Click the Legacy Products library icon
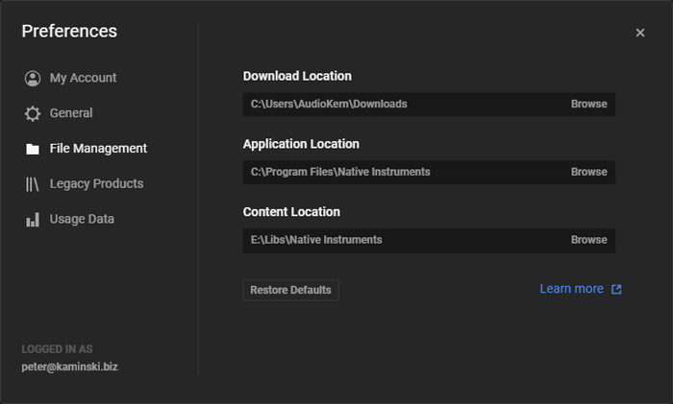The height and width of the screenshot is (404, 673). [x=33, y=184]
